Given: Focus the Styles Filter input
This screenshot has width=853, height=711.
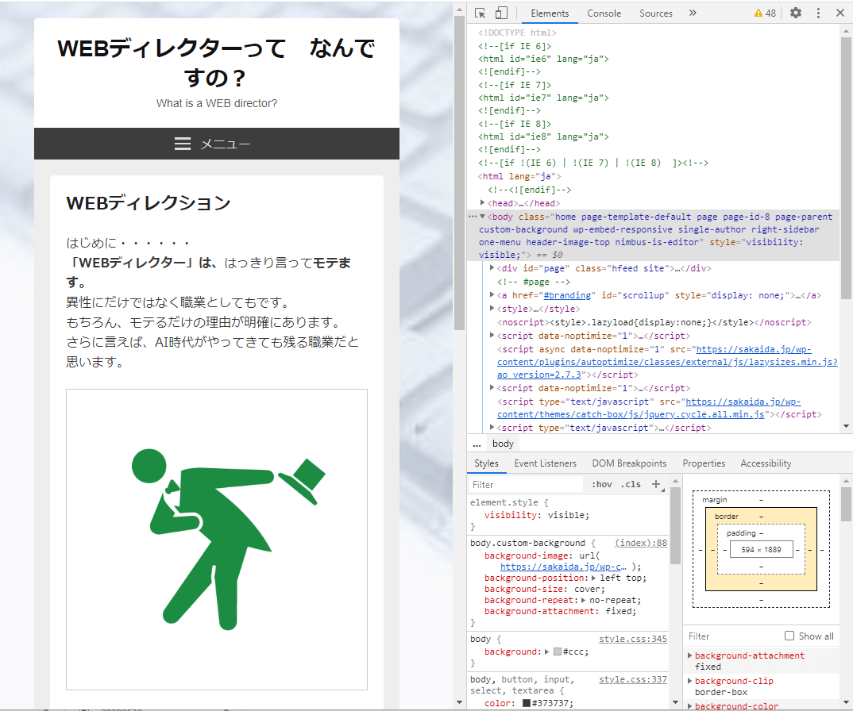Looking at the screenshot, I should tap(526, 484).
